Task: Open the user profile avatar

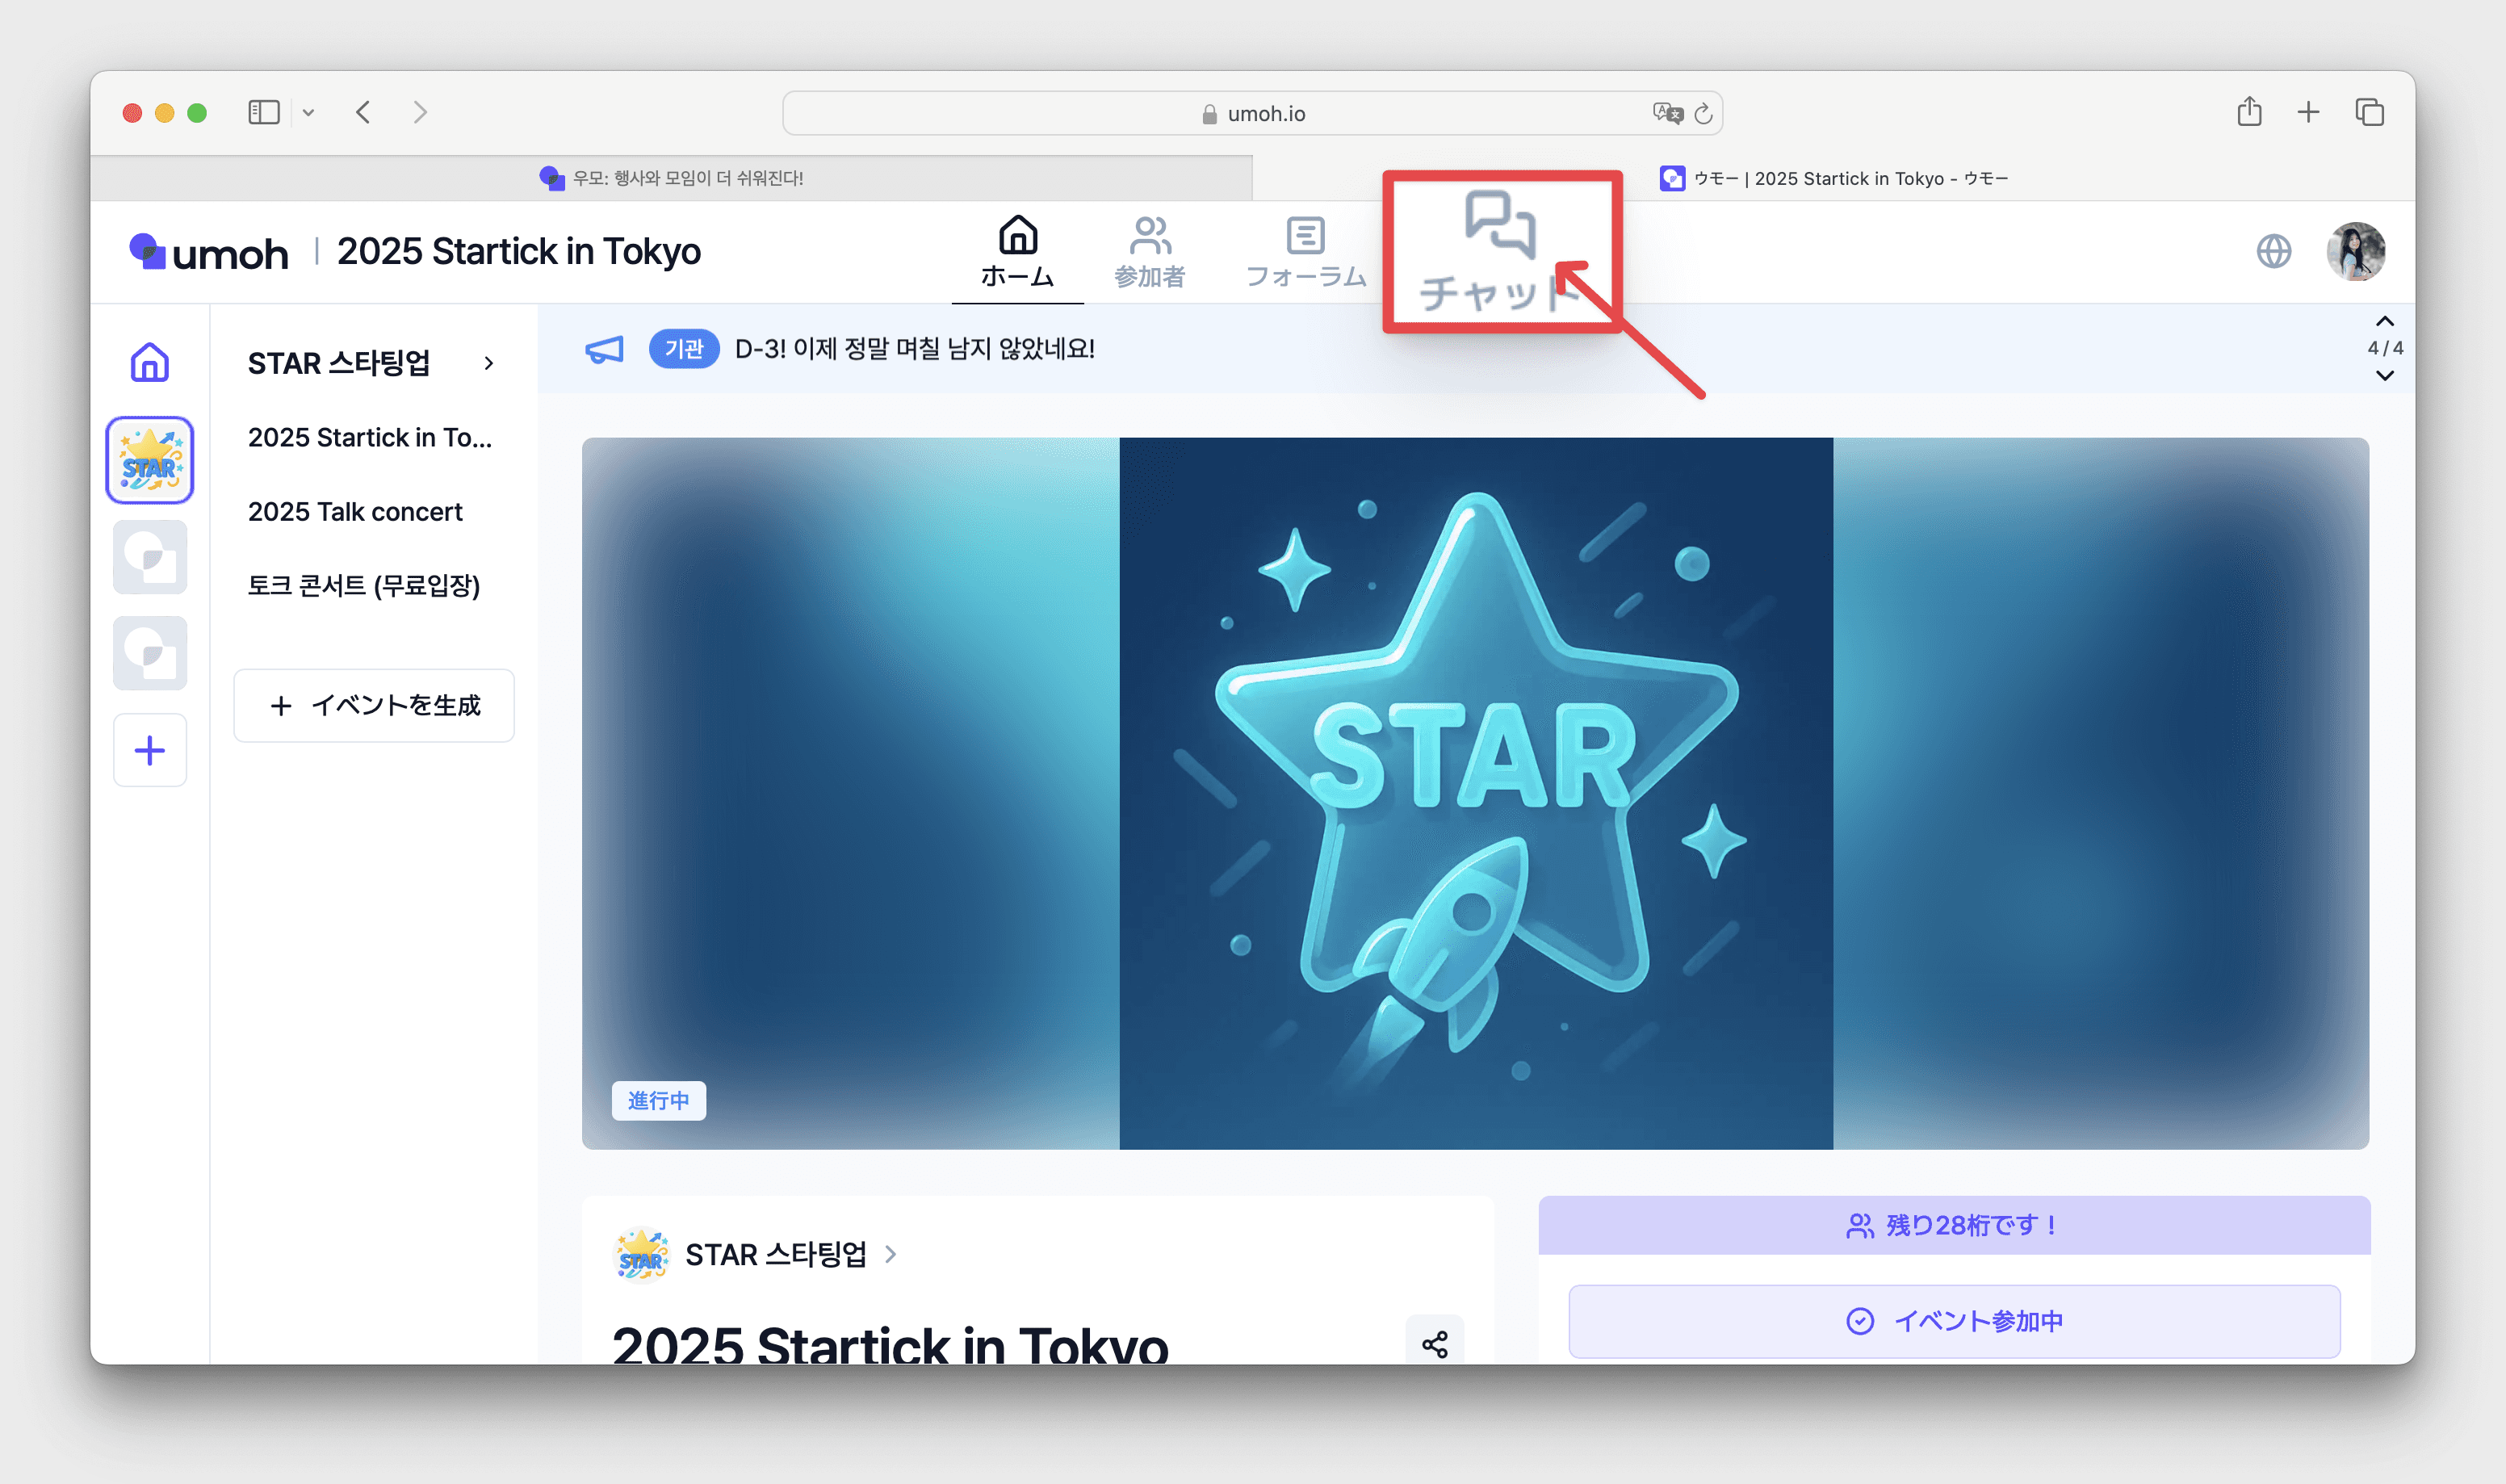Action: point(2355,251)
